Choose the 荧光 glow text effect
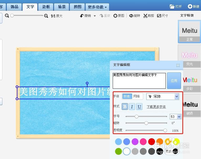 (189, 56)
